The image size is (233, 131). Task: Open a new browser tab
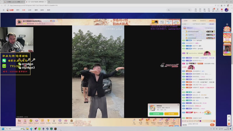[x=49, y=2]
